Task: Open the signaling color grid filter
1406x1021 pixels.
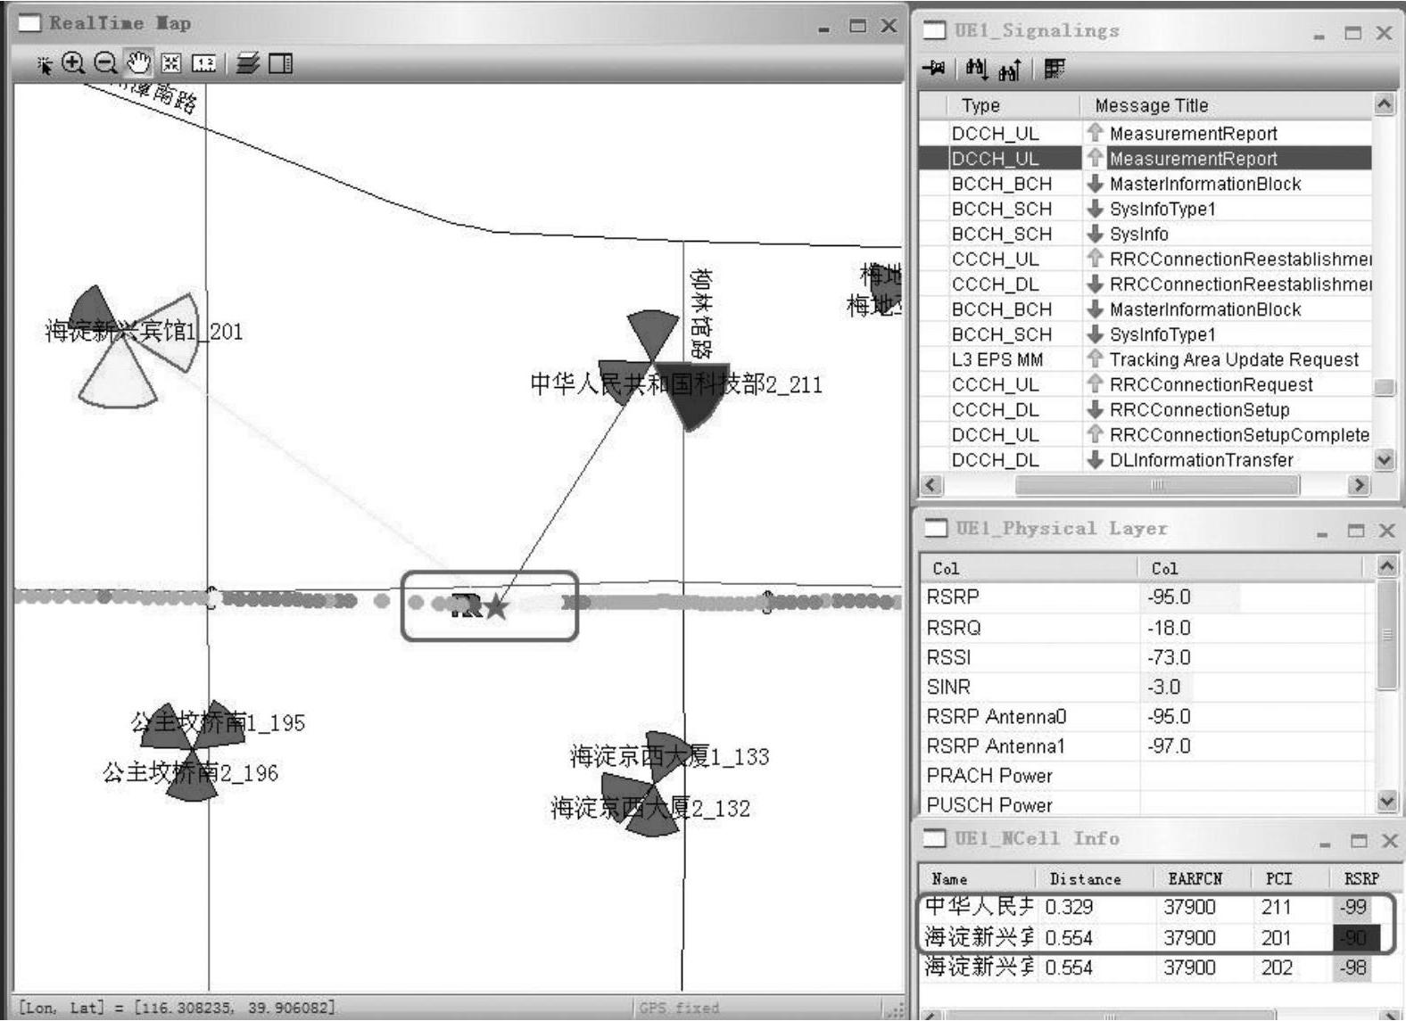Action: tap(1054, 69)
